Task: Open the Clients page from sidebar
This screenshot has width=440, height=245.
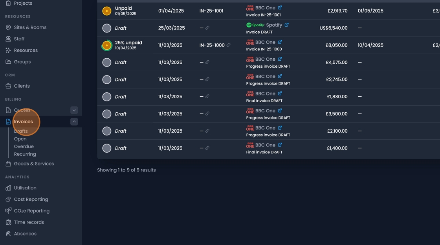Action: coord(22,86)
